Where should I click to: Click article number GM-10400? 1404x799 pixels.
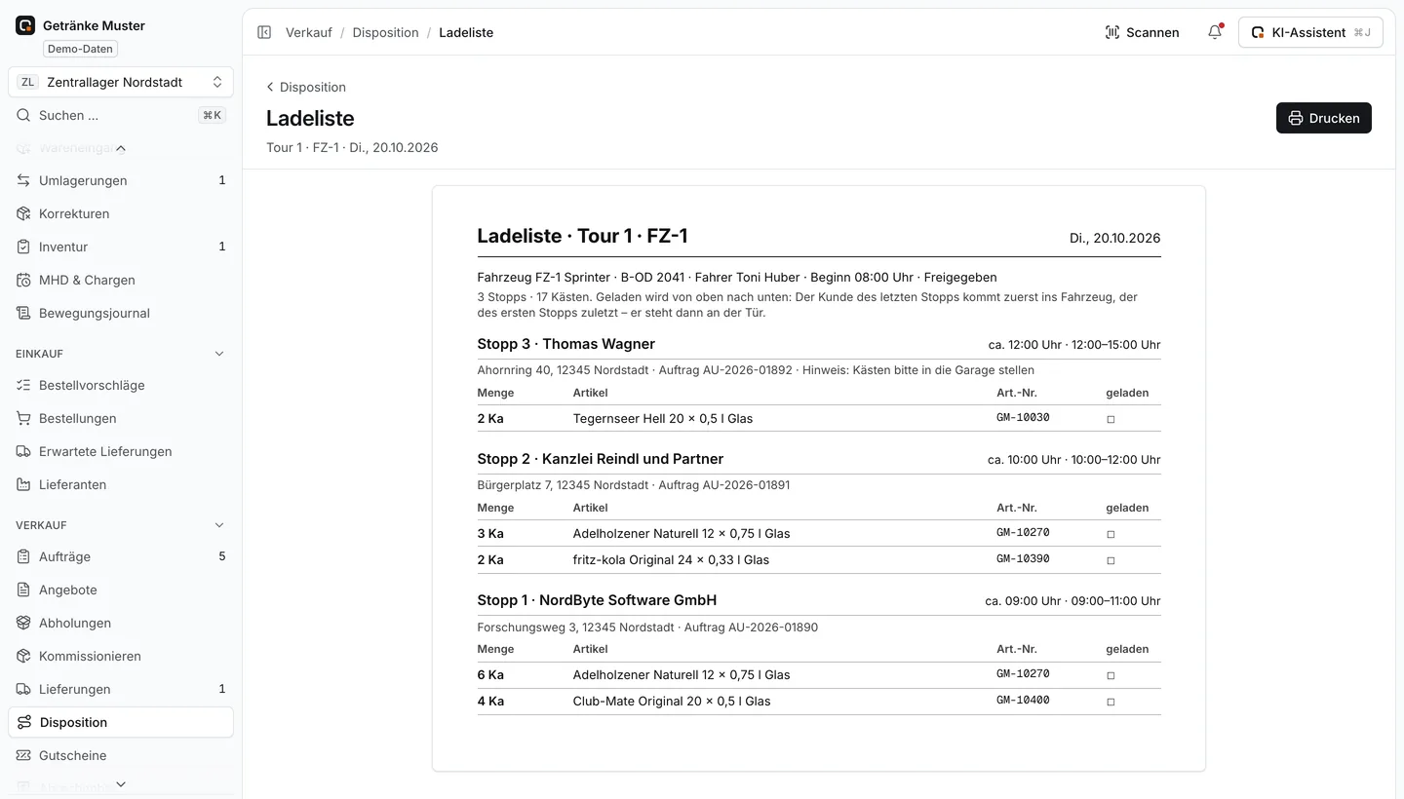pos(1023,701)
